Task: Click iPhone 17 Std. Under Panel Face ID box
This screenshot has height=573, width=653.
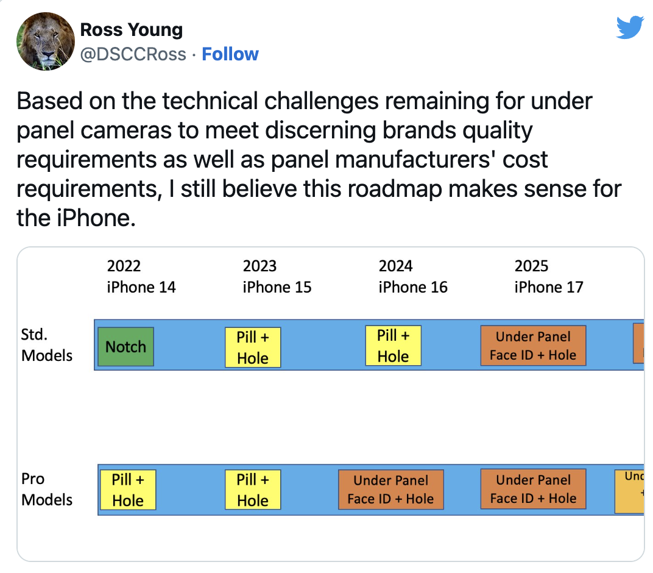Action: point(533,346)
